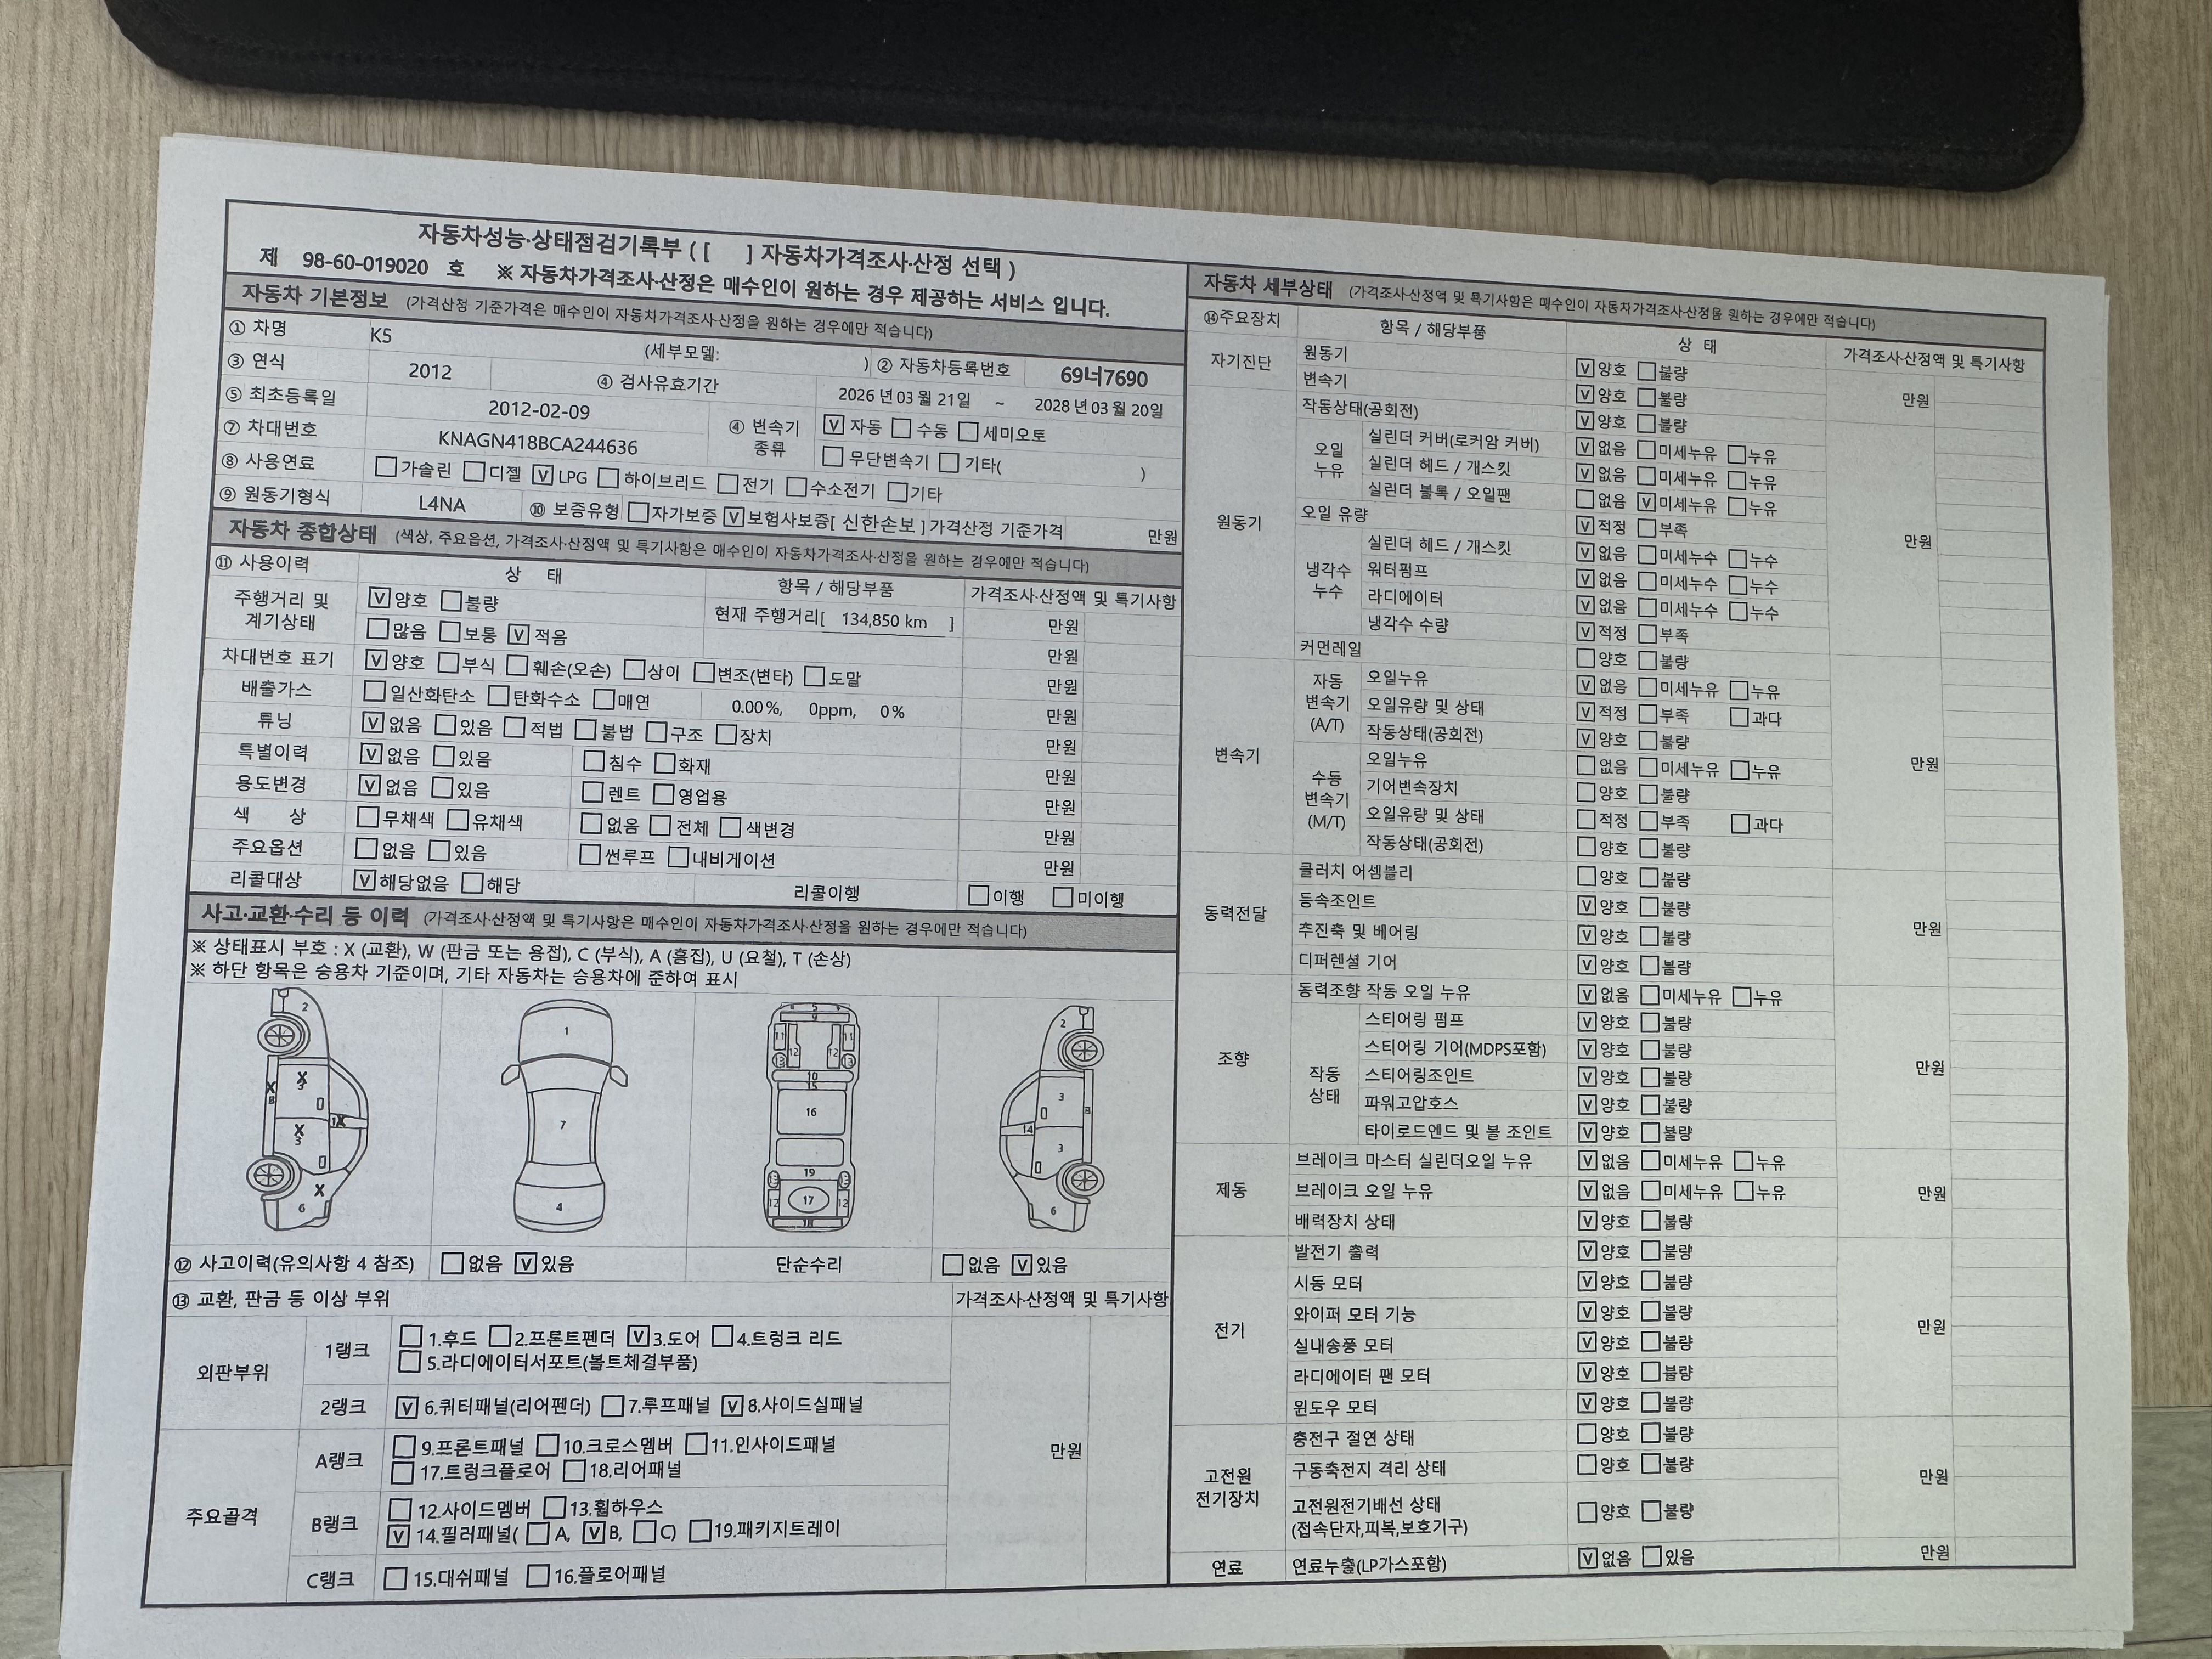Tick the 13.휠하우스 checkbox
The height and width of the screenshot is (1659, 2212).
tap(555, 1508)
